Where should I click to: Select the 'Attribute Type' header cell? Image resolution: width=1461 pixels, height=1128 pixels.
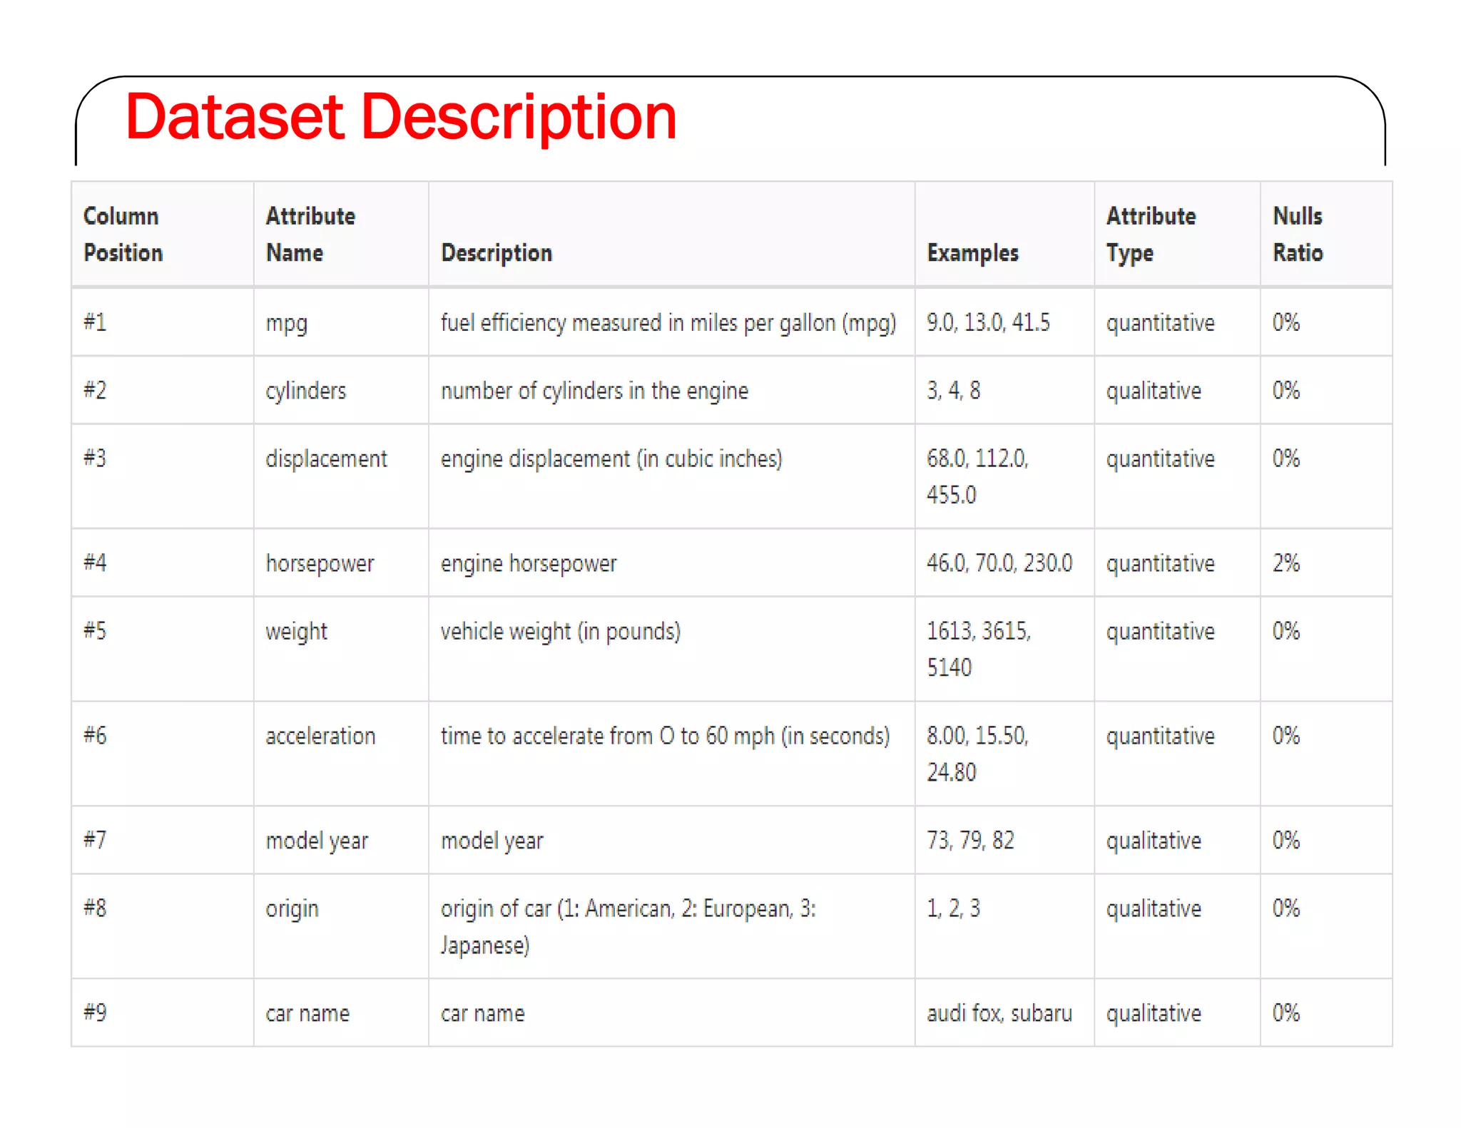point(1177,234)
